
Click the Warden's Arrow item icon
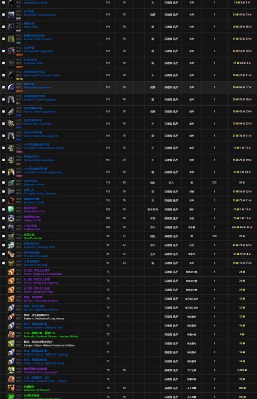point(11,182)
